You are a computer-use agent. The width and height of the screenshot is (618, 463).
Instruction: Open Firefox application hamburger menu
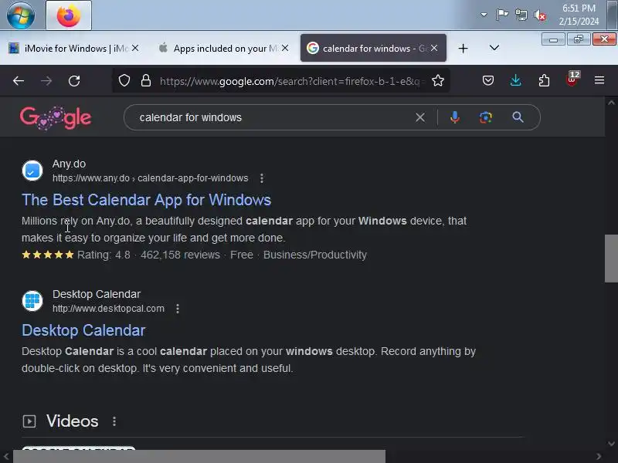599,81
